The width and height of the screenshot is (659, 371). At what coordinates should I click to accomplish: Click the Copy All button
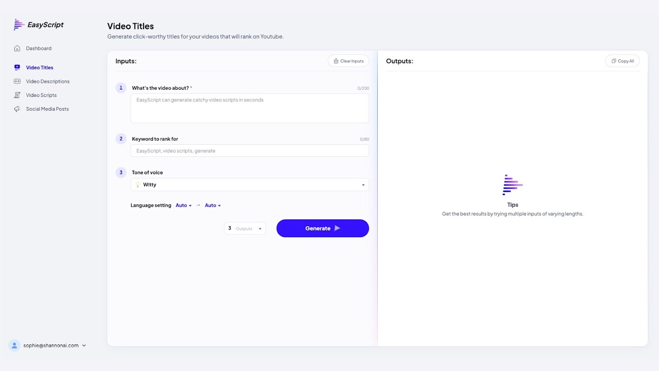[x=622, y=61]
